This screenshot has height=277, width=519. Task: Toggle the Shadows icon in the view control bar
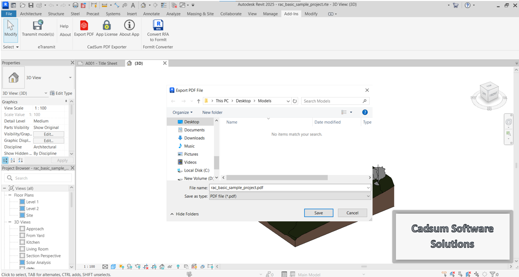coord(130,266)
